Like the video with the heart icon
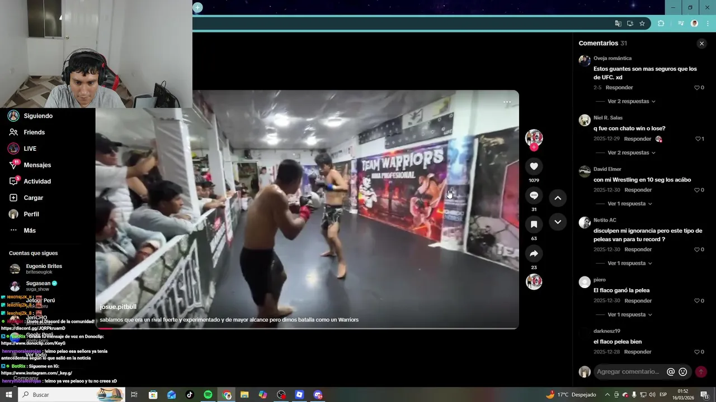This screenshot has height=402, width=716. [x=534, y=166]
